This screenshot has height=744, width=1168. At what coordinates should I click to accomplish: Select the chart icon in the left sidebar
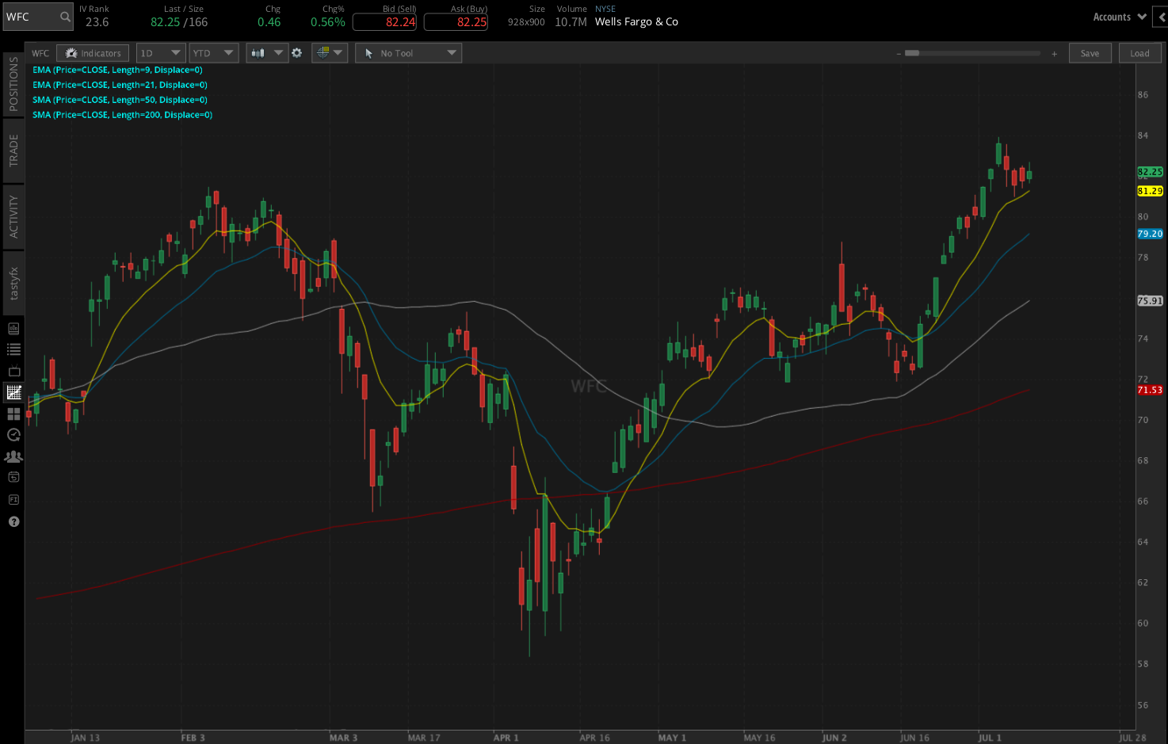click(x=13, y=391)
